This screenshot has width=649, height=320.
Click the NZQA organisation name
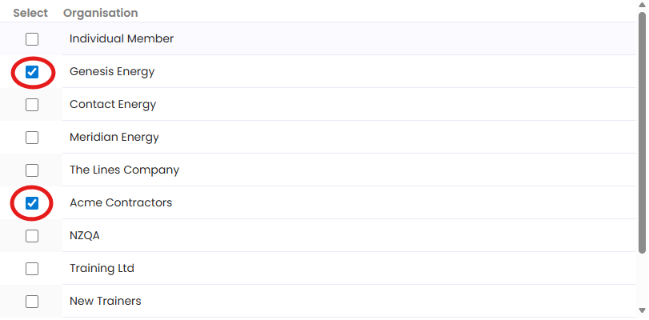coord(85,236)
